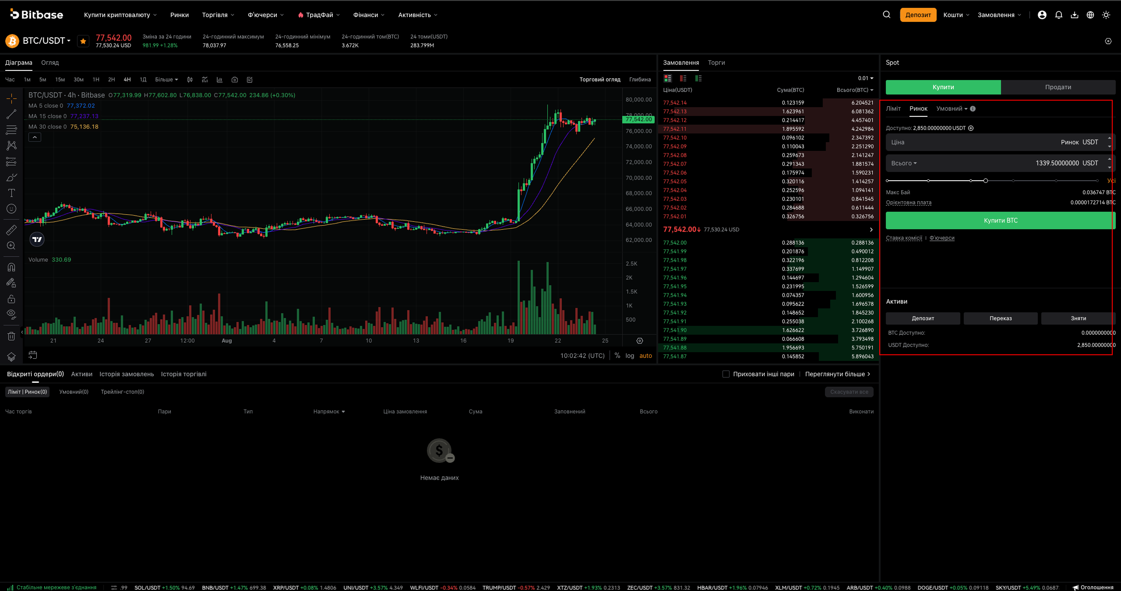Click the download app icon
Screen dimensions: 1121x591
pyautogui.click(x=1075, y=15)
